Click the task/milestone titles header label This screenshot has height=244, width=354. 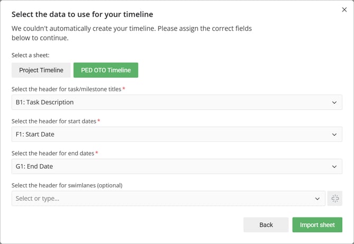67,89
